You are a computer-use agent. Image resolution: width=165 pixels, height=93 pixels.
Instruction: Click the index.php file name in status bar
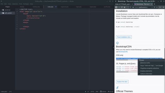pos(4,92)
